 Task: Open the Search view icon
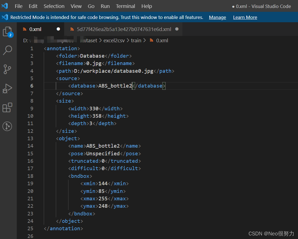[8, 50]
